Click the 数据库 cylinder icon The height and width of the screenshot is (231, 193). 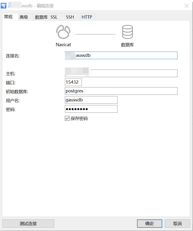click(x=127, y=32)
